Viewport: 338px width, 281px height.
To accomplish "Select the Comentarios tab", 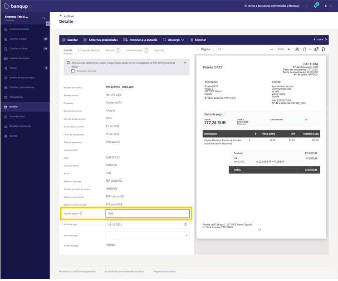I will 137,50.
